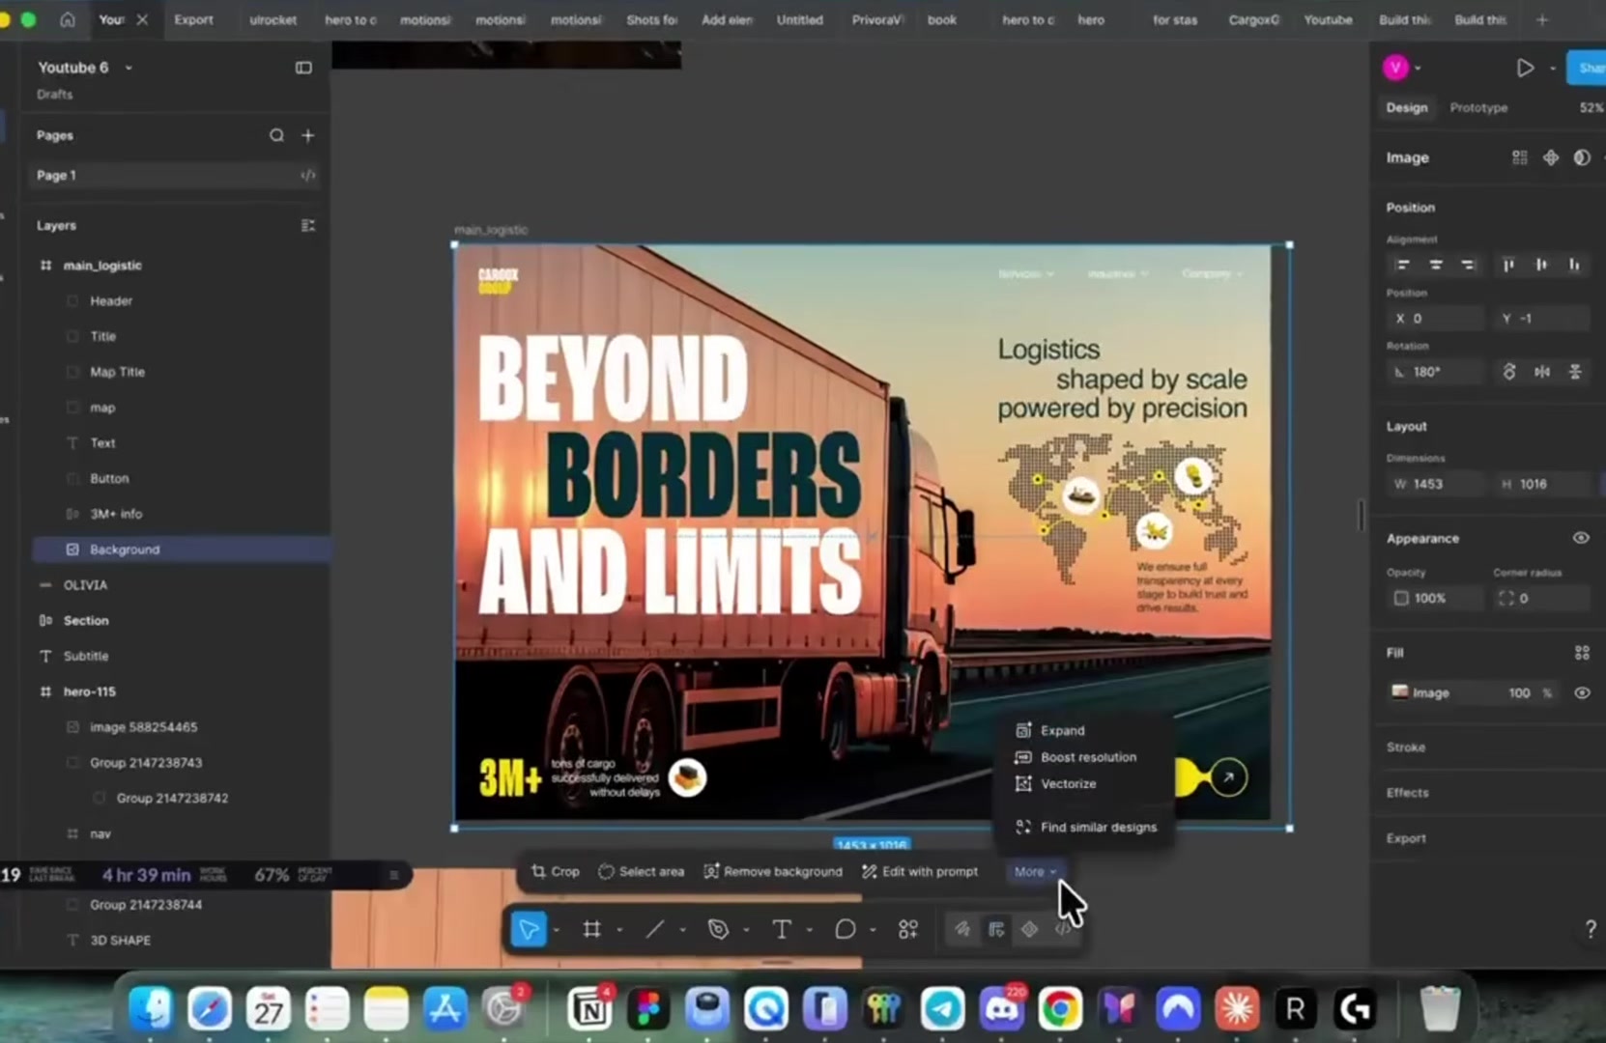Click the home icon in title bar
The height and width of the screenshot is (1043, 1606).
click(67, 19)
